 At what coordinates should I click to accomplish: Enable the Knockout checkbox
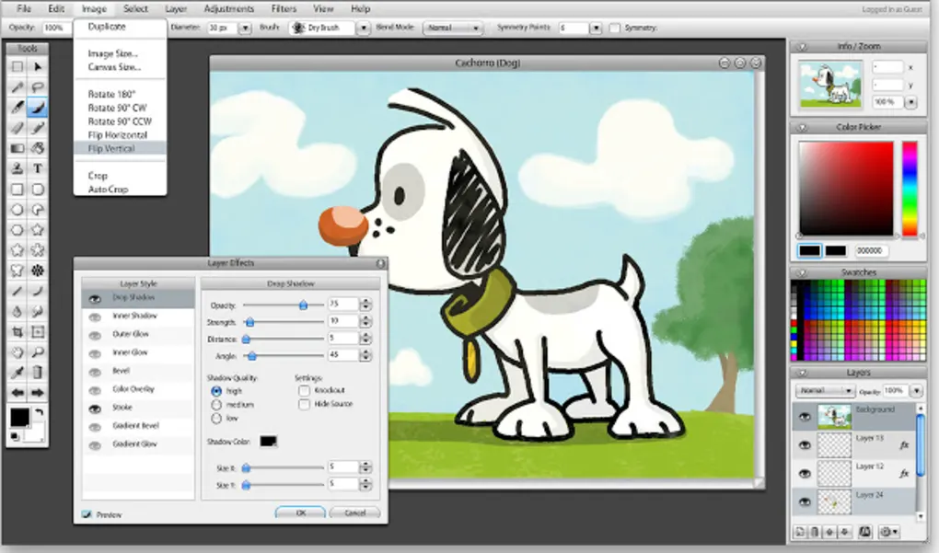click(x=304, y=390)
